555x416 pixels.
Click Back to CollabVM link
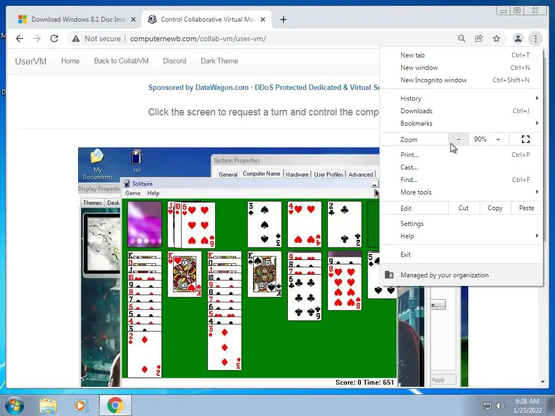click(x=121, y=61)
